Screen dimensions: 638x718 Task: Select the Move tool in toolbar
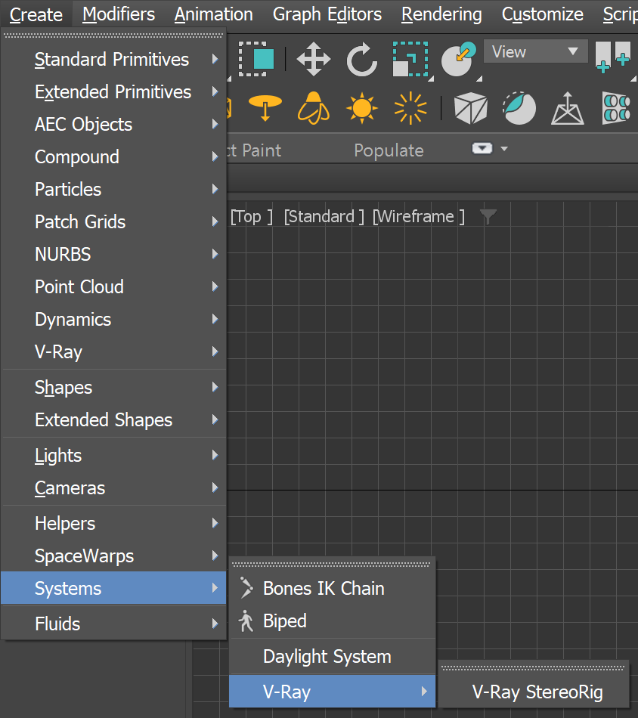coord(314,60)
